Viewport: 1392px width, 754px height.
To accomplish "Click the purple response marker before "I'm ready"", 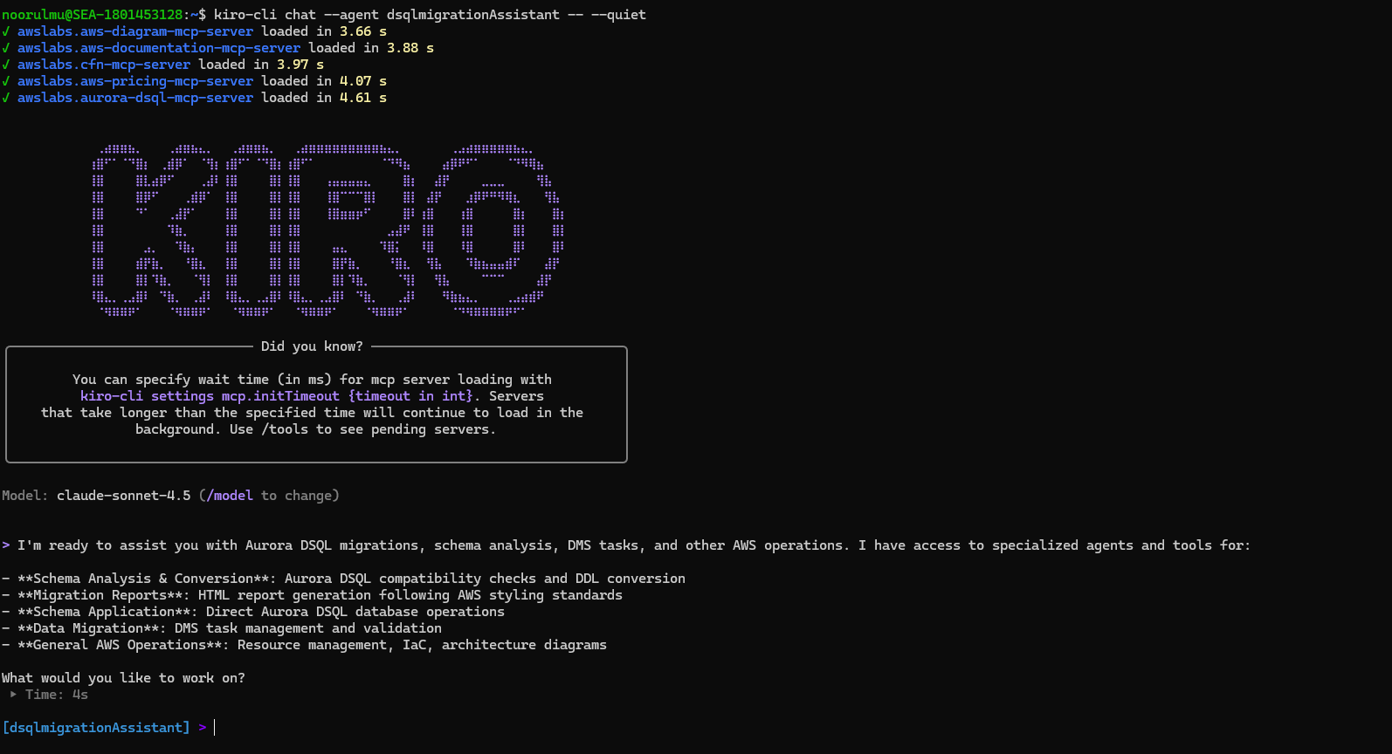I will pos(6,545).
